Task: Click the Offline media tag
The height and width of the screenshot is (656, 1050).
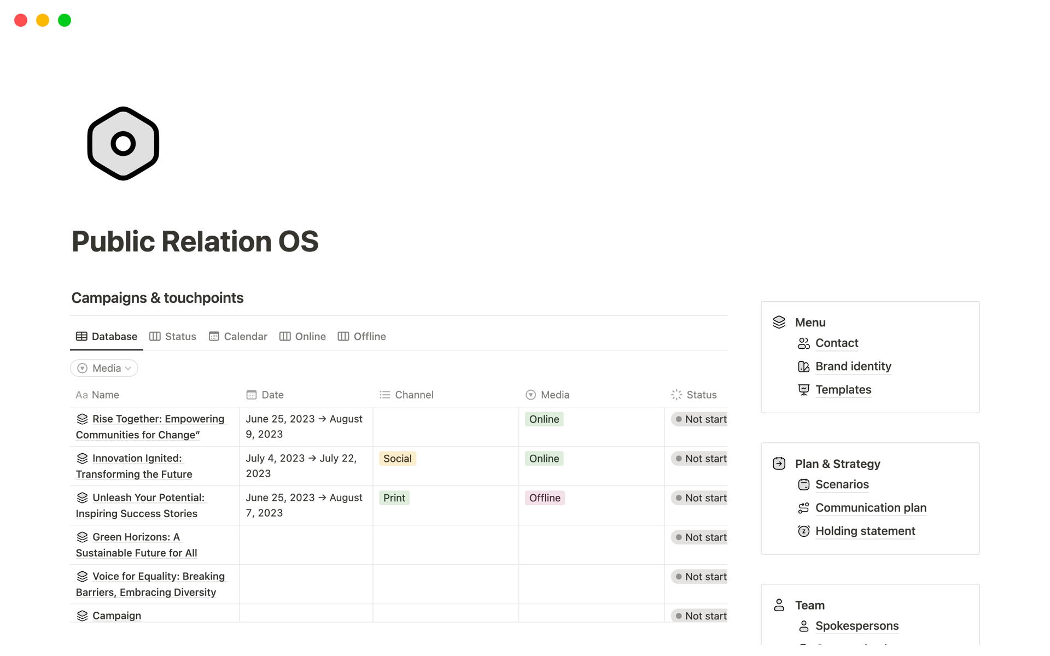Action: [x=544, y=498]
